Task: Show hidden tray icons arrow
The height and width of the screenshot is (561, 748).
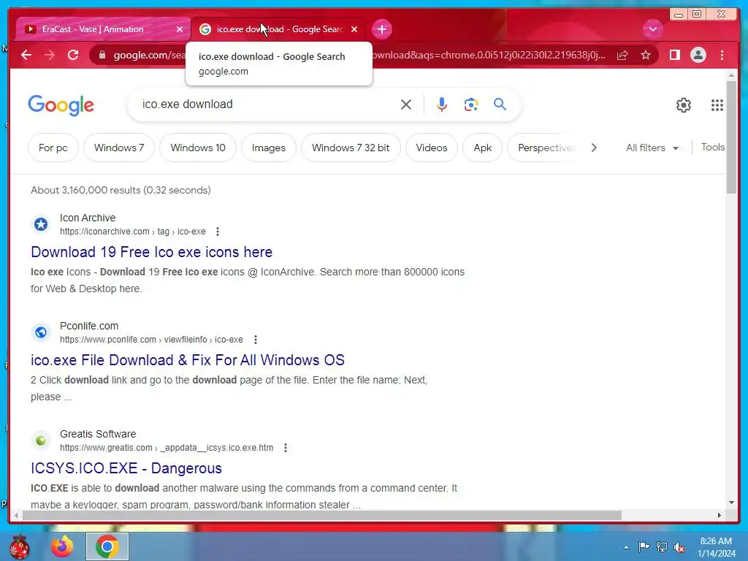Action: [626, 547]
